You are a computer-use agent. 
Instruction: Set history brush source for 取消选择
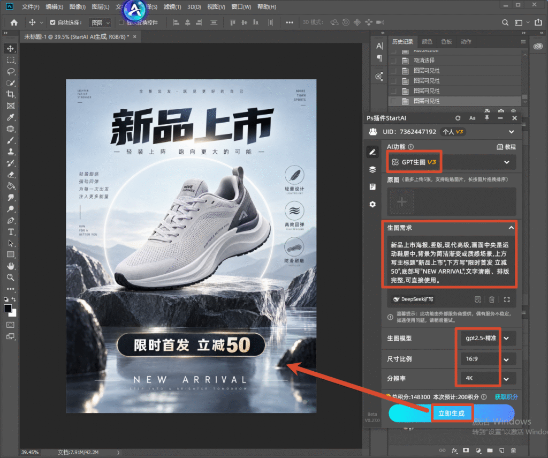[x=393, y=61]
